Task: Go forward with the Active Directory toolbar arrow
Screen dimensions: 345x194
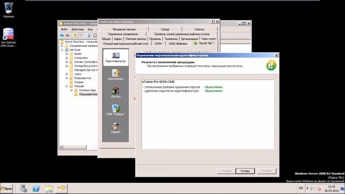Action: point(67,36)
